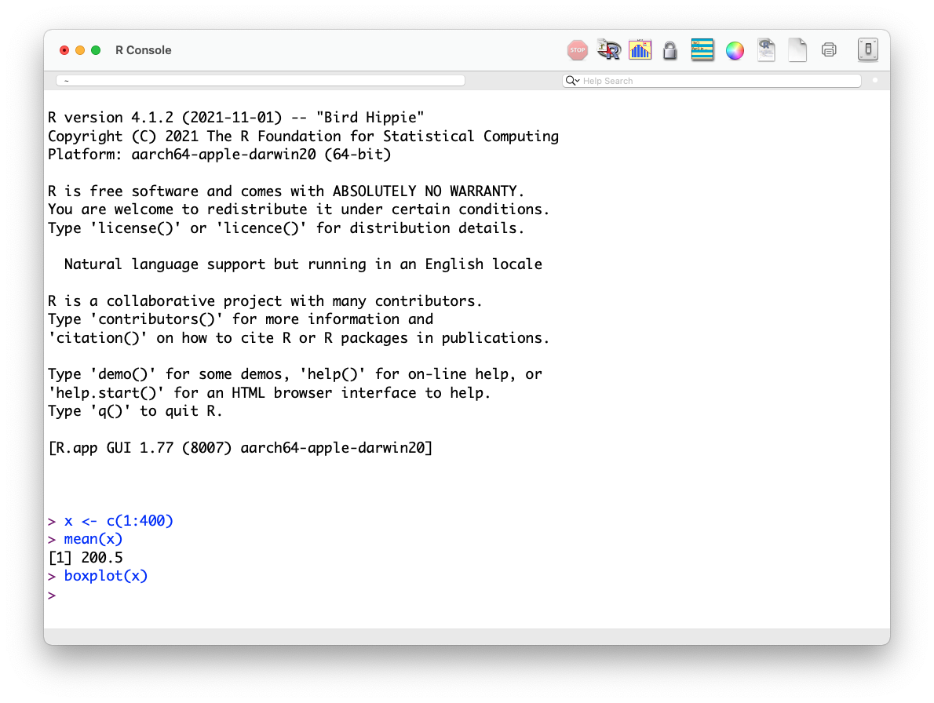
Task: Minimize the R Console window
Action: tap(80, 50)
